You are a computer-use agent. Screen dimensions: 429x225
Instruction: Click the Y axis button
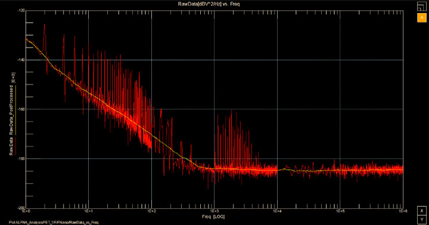coord(422,220)
